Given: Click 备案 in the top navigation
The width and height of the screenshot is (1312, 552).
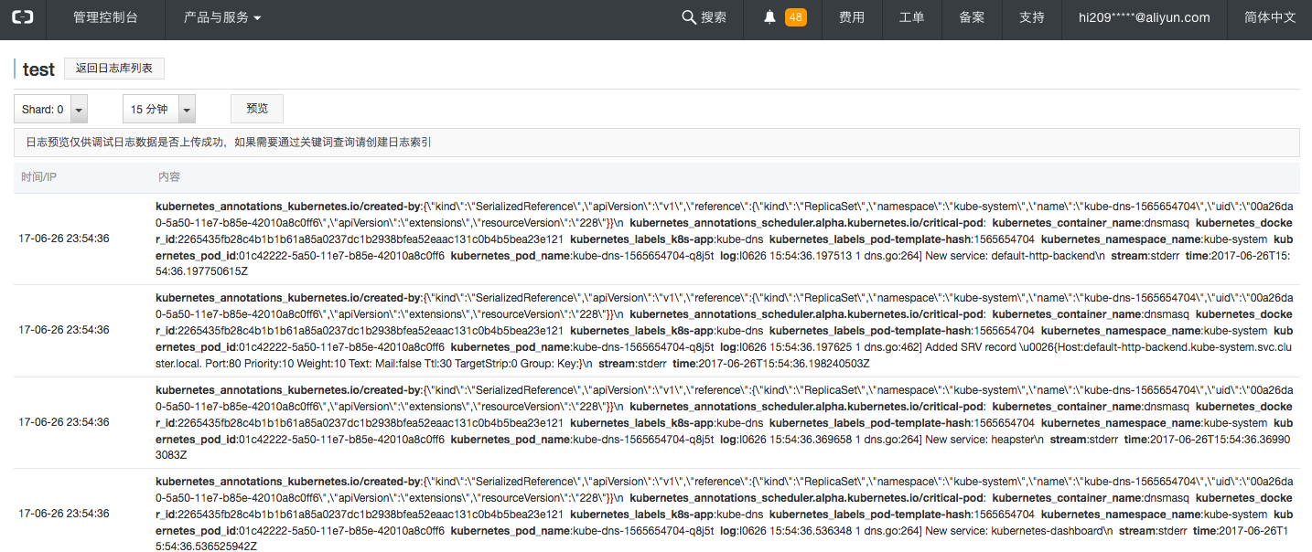Looking at the screenshot, I should point(972,17).
